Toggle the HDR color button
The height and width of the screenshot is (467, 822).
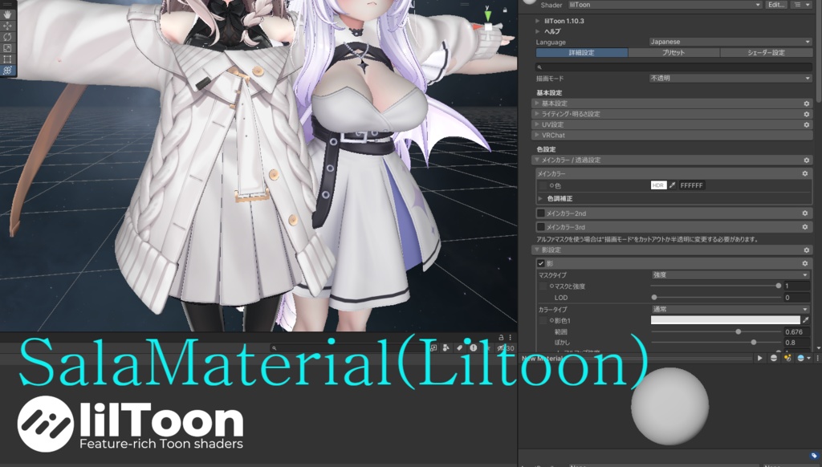pyautogui.click(x=658, y=185)
